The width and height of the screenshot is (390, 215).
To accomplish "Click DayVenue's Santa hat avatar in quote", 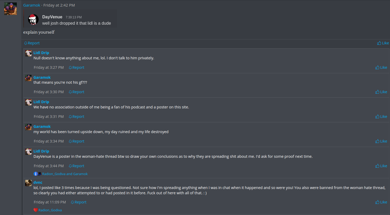I will 33,20.
